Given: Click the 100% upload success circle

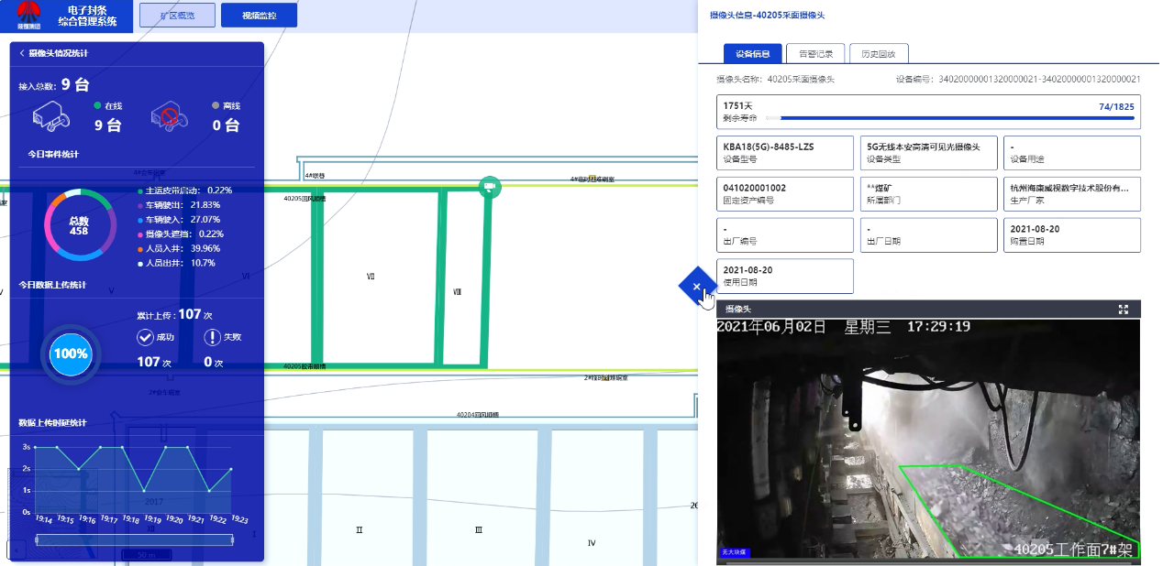Looking at the screenshot, I should [x=71, y=354].
